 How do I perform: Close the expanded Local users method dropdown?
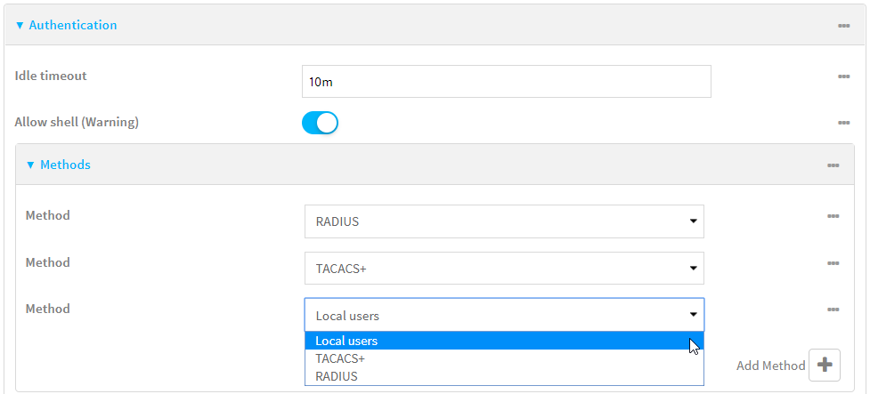[x=504, y=315]
